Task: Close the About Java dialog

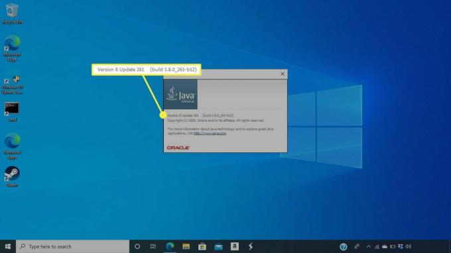Action: coord(283,74)
